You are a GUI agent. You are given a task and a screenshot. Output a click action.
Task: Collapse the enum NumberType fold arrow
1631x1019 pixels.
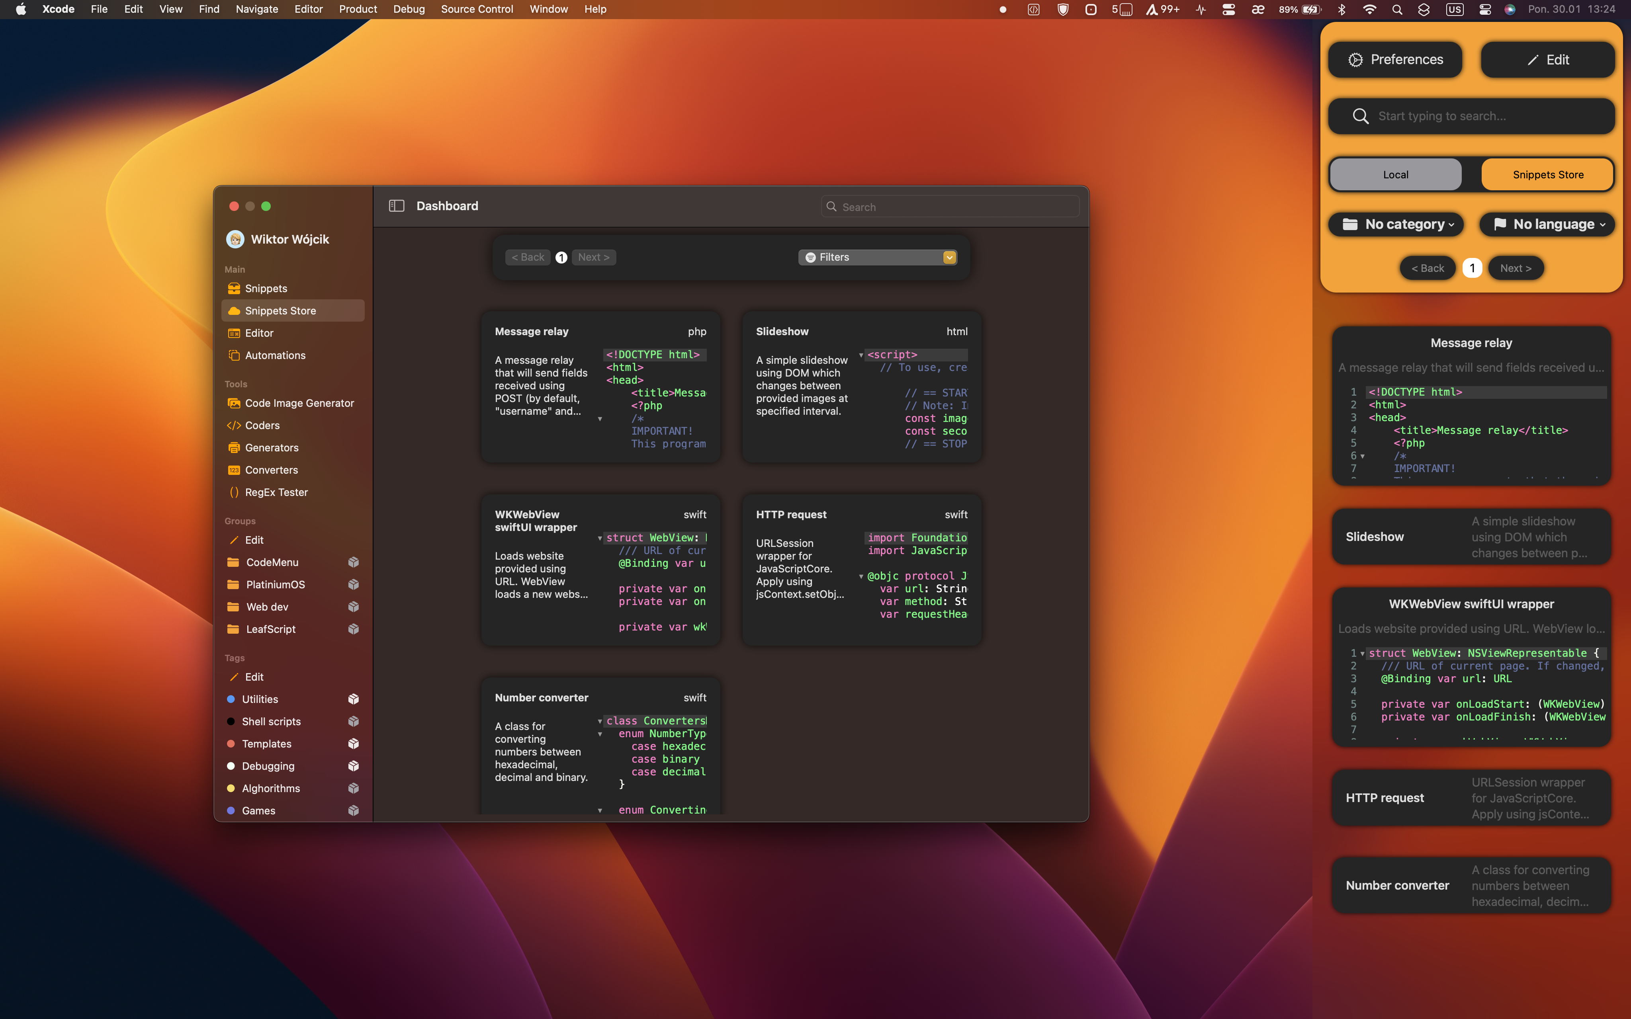click(x=600, y=734)
